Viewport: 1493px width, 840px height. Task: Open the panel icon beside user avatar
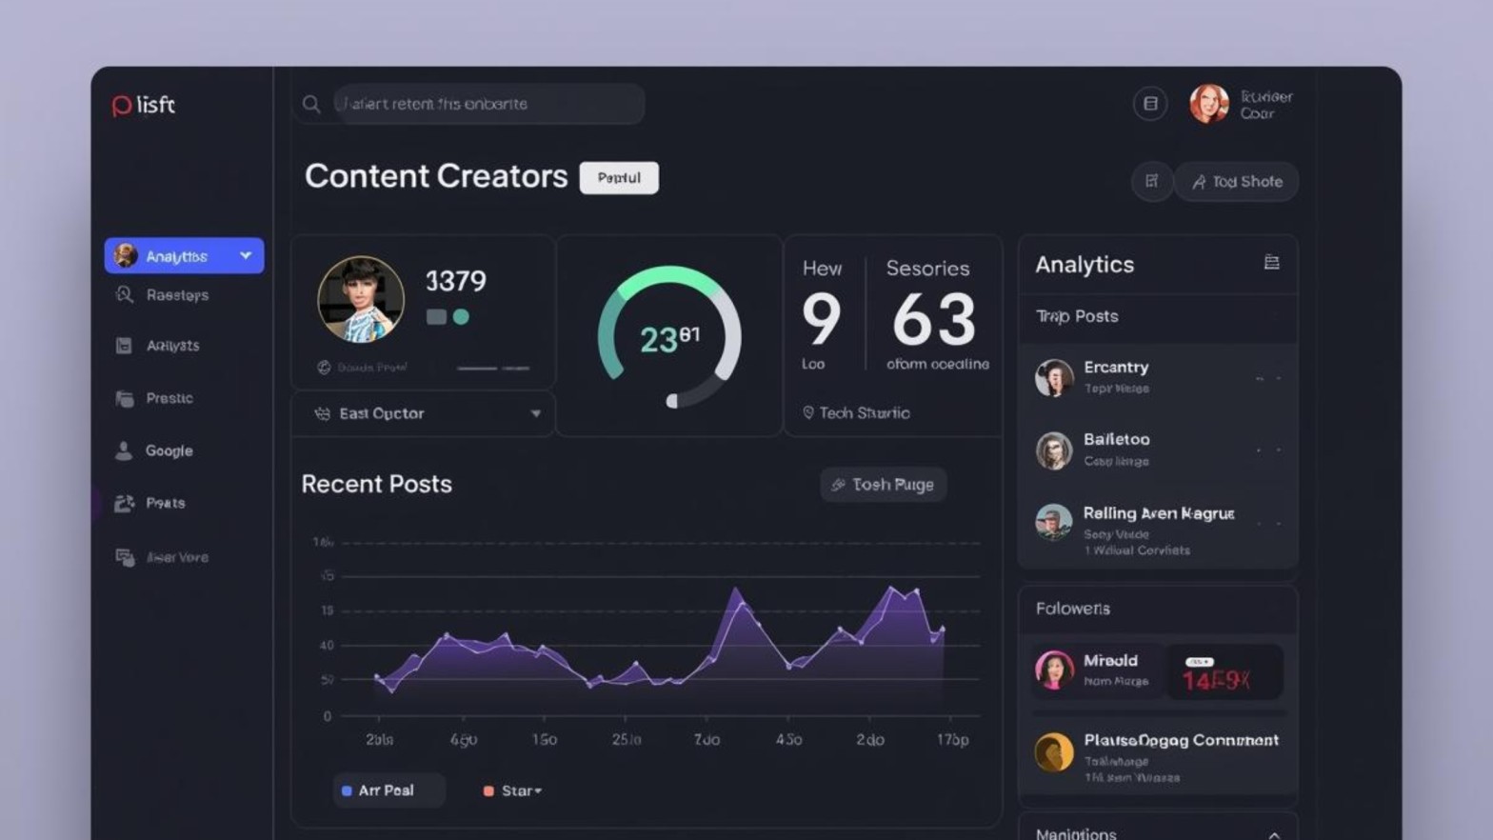[1150, 104]
